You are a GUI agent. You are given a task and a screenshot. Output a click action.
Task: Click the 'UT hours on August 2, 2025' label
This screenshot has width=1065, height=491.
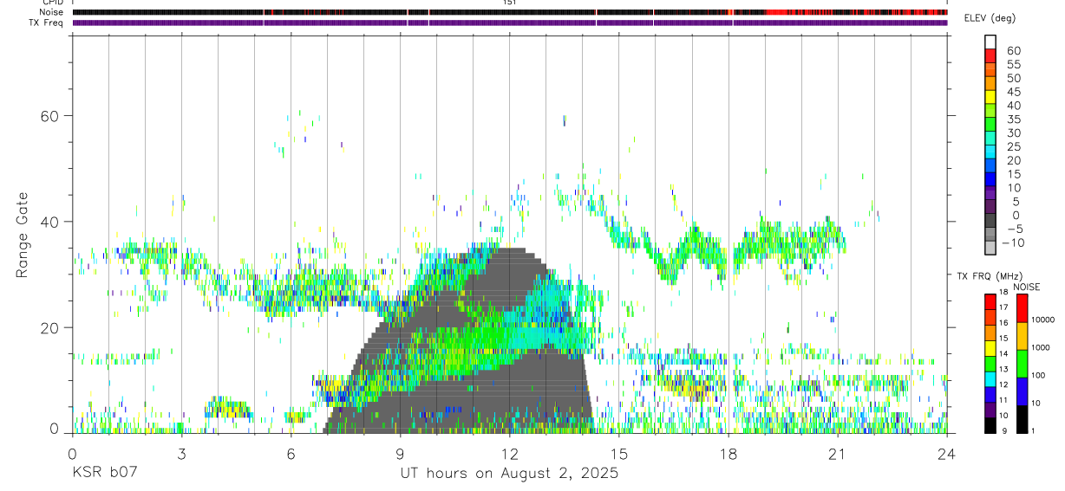pyautogui.click(x=509, y=474)
